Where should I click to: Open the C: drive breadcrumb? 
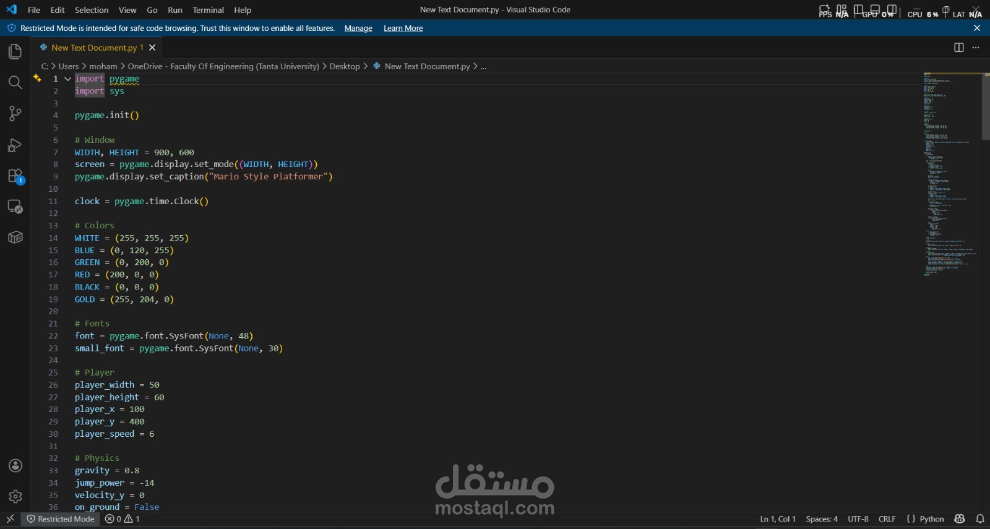pyautogui.click(x=45, y=66)
